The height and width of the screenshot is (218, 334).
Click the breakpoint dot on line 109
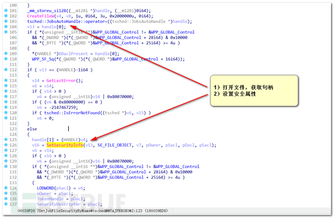(6, 54)
